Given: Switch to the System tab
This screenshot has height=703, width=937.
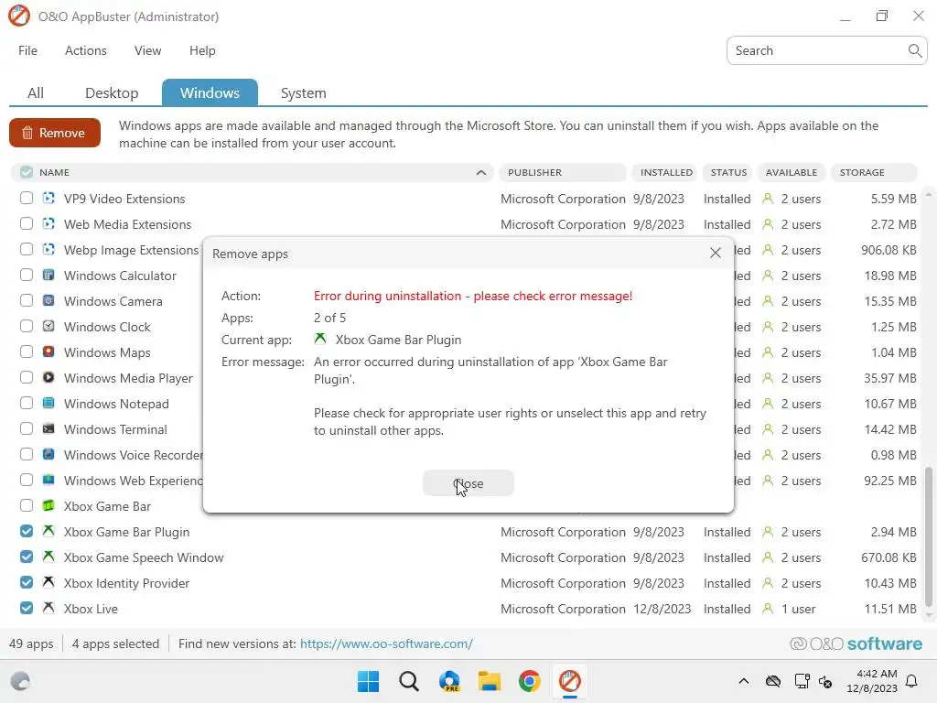Looking at the screenshot, I should point(304,92).
